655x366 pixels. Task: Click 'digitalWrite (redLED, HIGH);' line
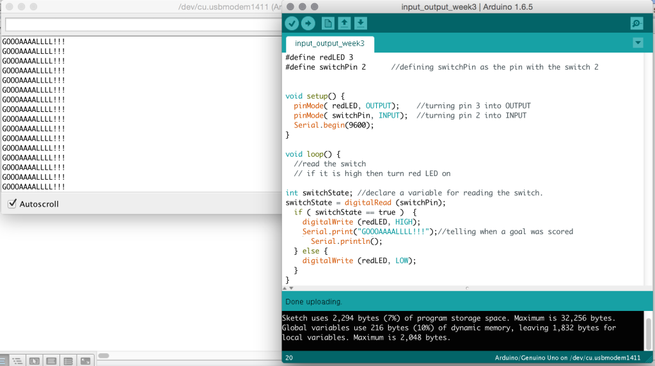[361, 222]
